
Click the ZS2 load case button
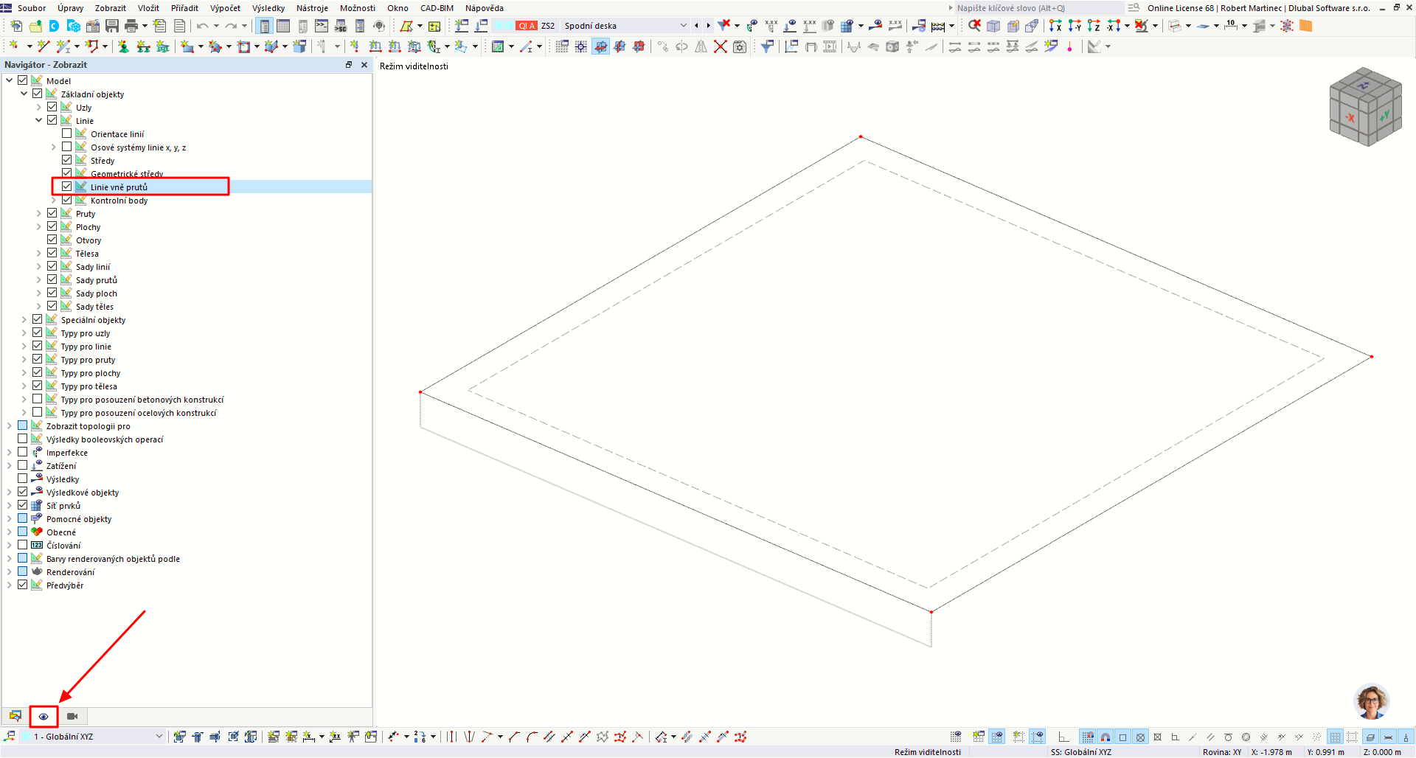(x=548, y=25)
